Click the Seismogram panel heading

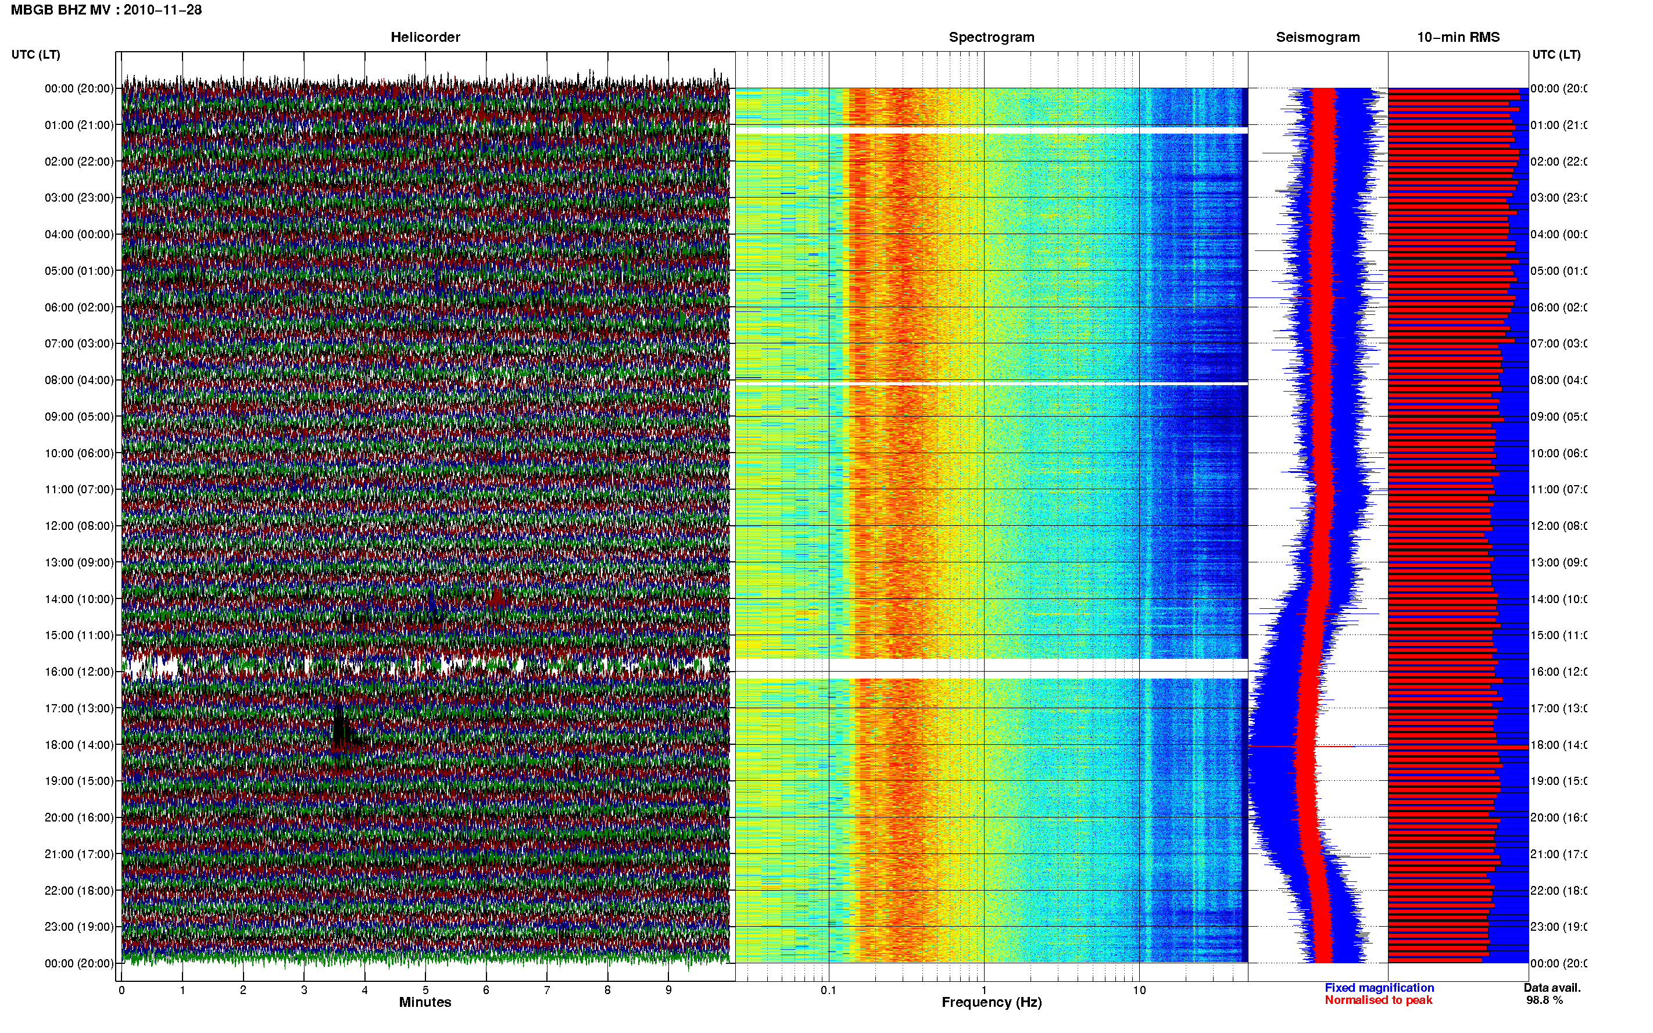coord(1318,38)
